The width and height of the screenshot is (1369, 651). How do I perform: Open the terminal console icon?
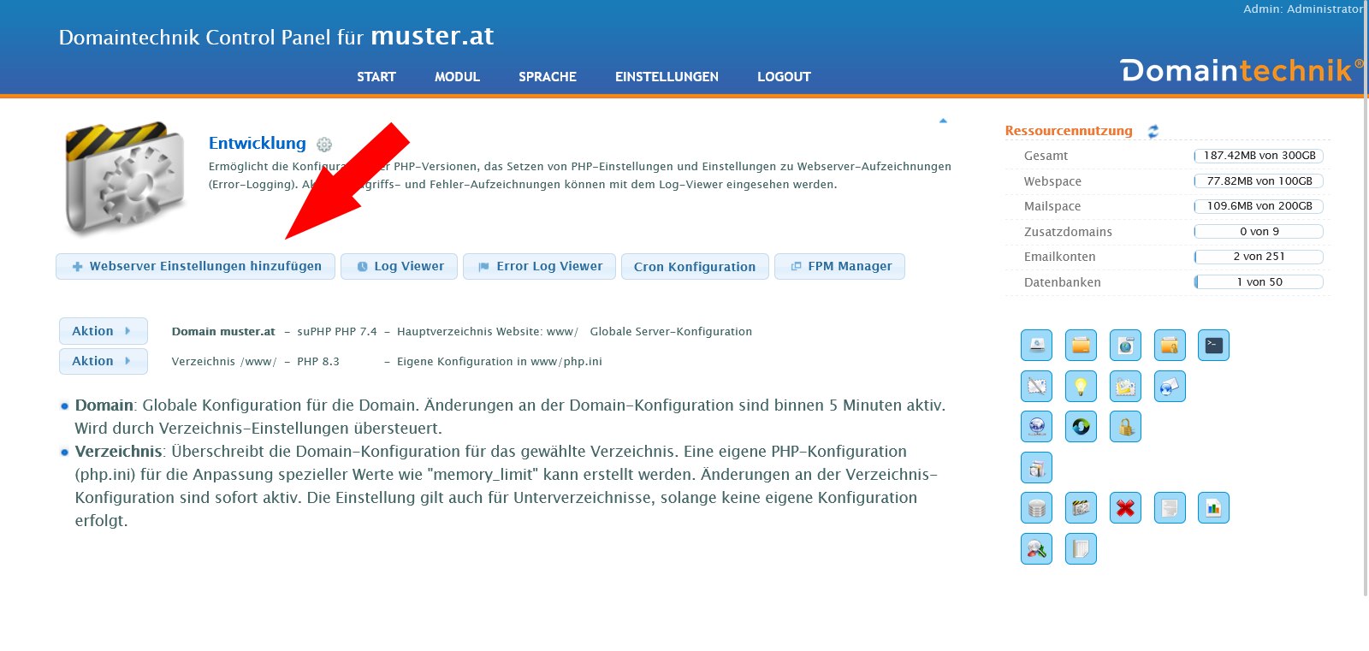1213,346
